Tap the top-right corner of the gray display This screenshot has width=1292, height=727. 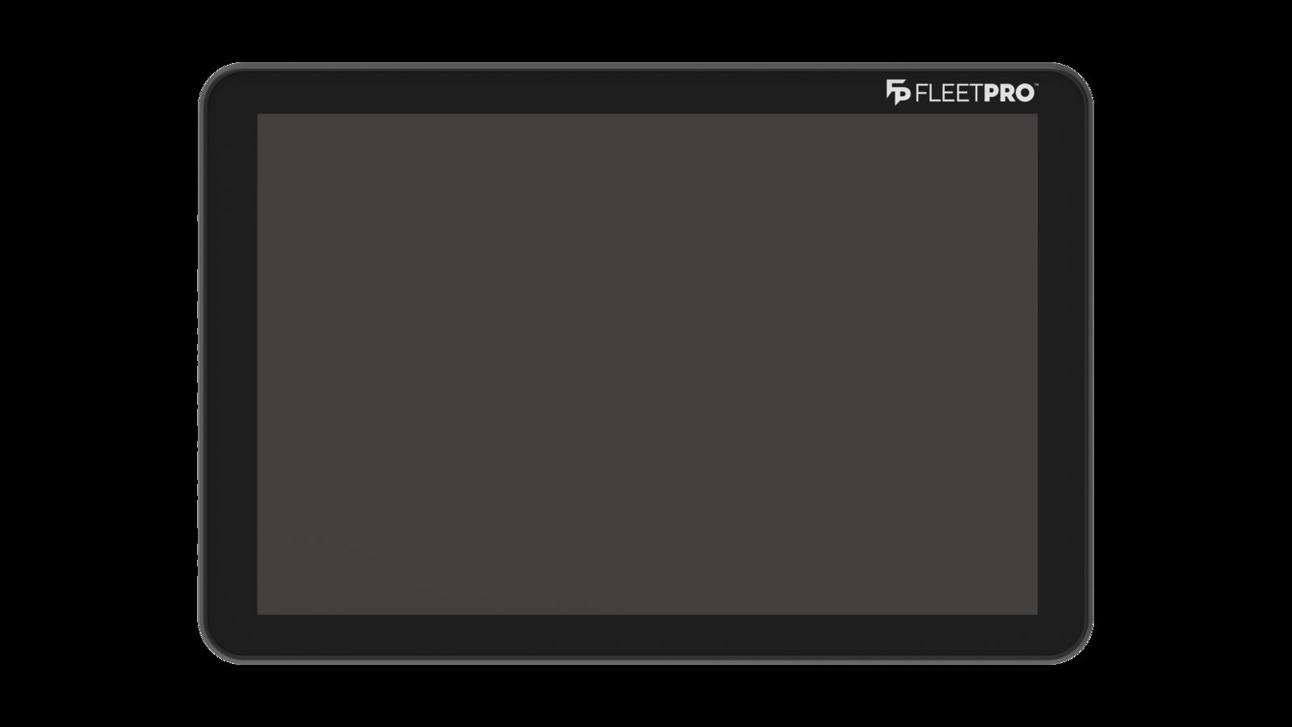point(1035,116)
